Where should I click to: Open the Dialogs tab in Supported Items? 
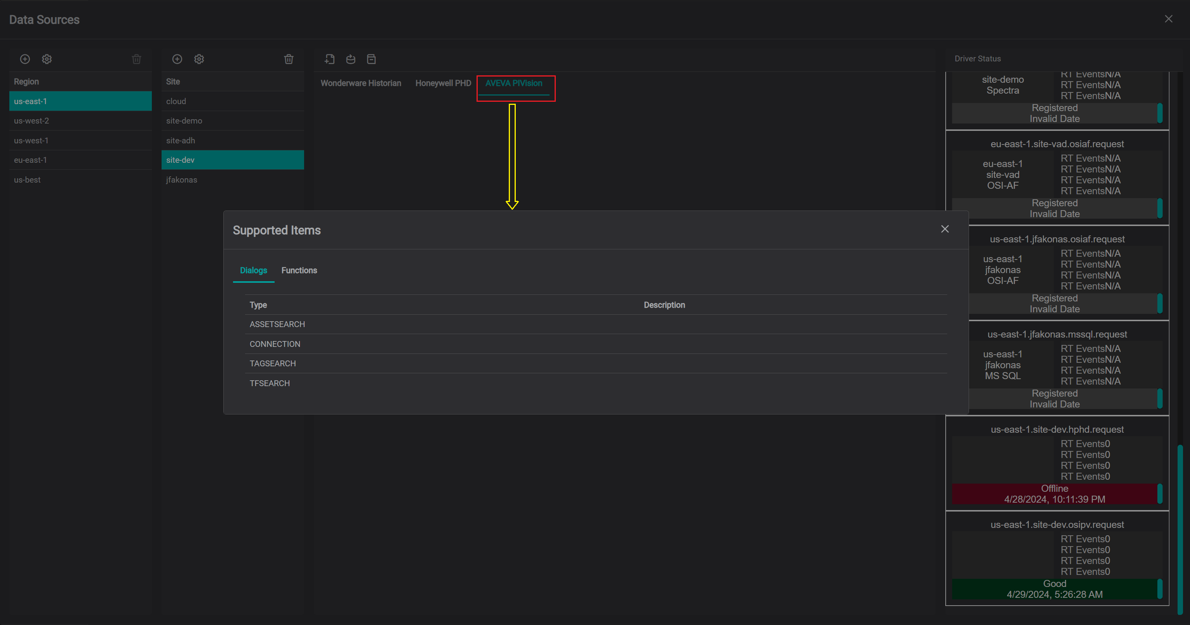tap(254, 271)
